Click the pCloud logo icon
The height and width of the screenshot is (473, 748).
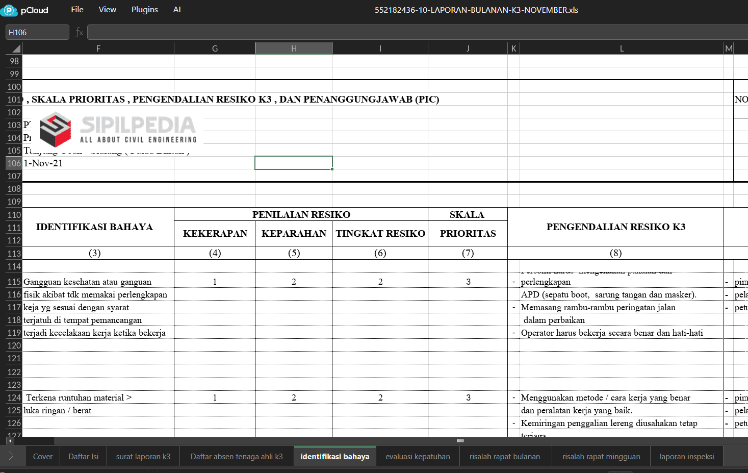pos(9,10)
